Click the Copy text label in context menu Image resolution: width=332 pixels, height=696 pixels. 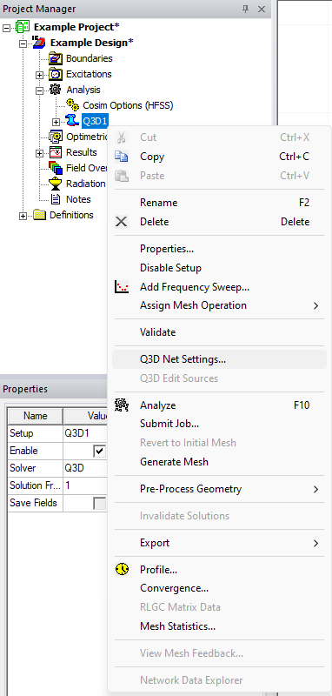click(152, 157)
